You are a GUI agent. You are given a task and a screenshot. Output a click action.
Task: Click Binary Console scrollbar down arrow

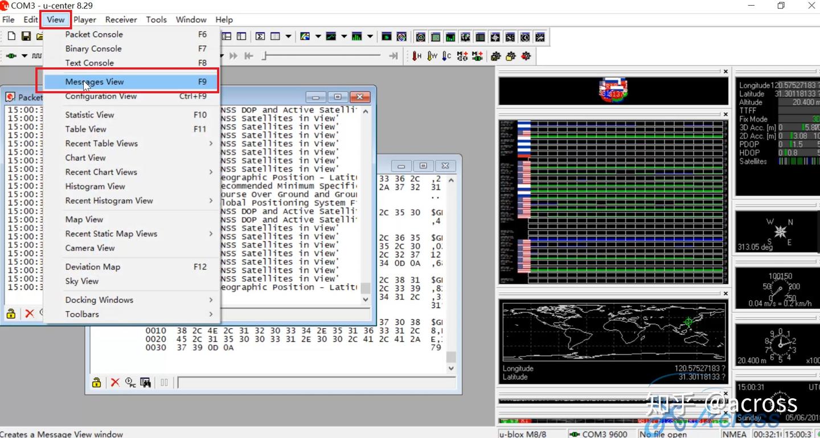(x=451, y=369)
